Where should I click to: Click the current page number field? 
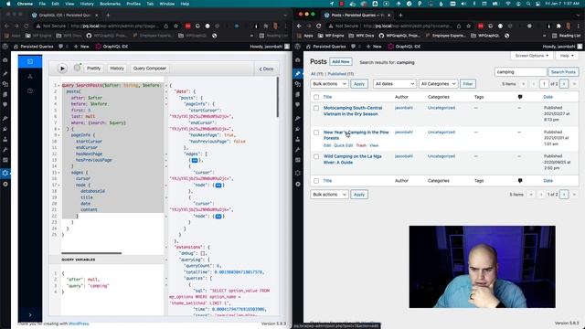544,84
